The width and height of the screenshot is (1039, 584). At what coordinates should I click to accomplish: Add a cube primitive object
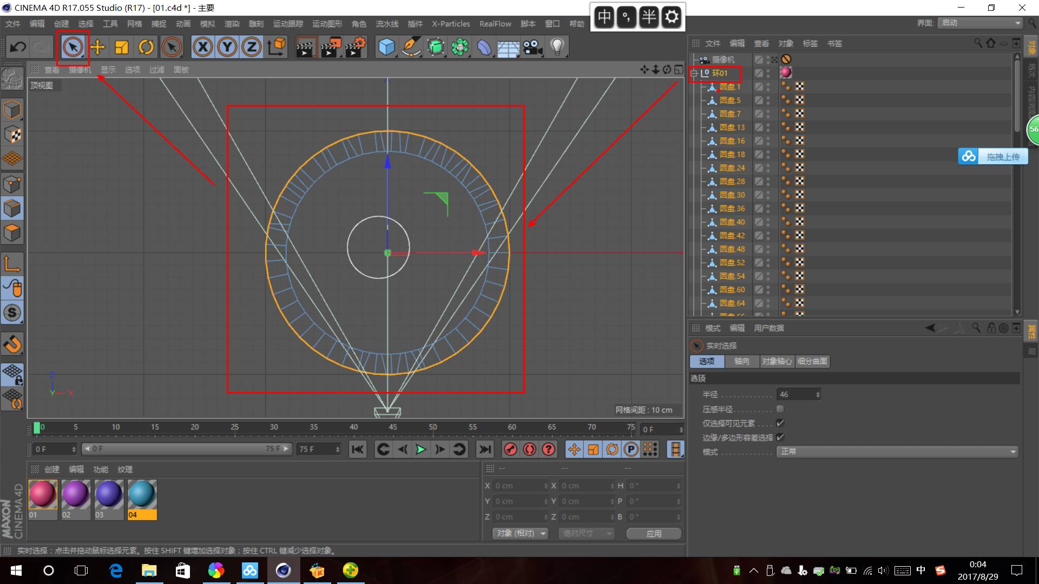[386, 48]
